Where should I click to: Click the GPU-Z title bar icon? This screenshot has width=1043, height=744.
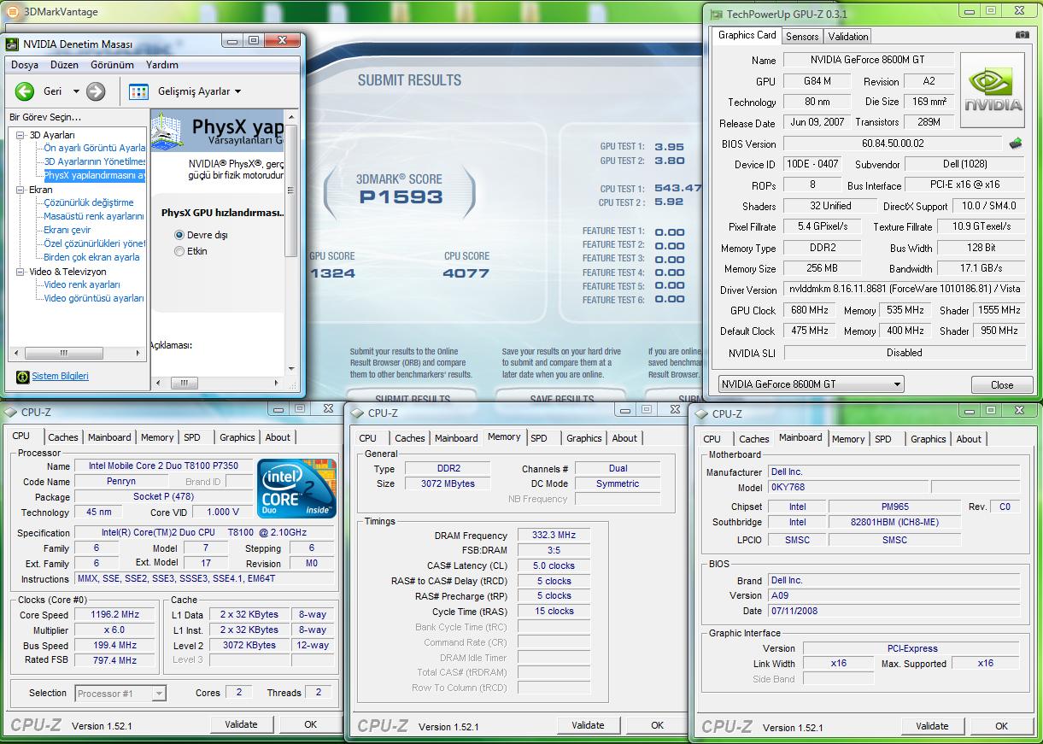(716, 14)
